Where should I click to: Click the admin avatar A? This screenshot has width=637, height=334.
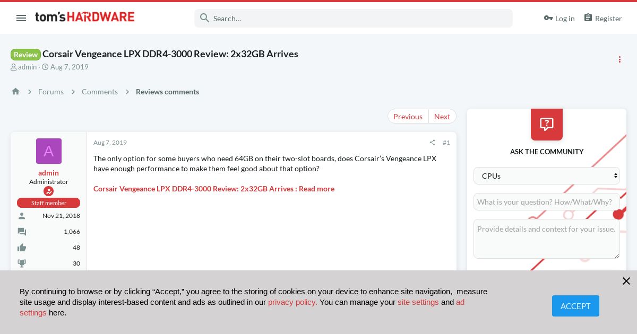tap(49, 151)
